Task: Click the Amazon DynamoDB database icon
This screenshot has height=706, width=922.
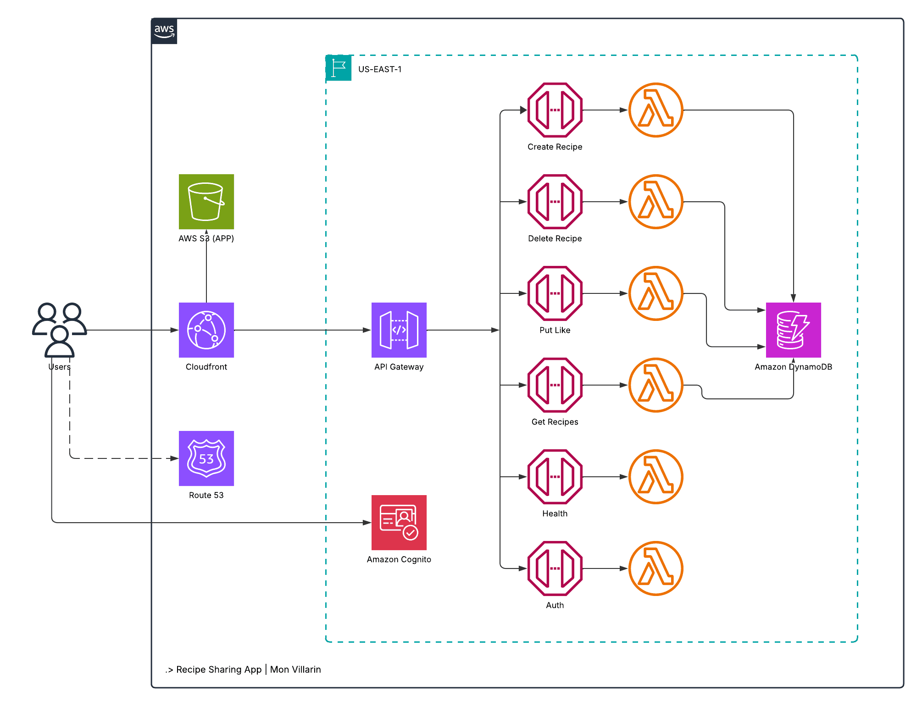Action: click(793, 330)
